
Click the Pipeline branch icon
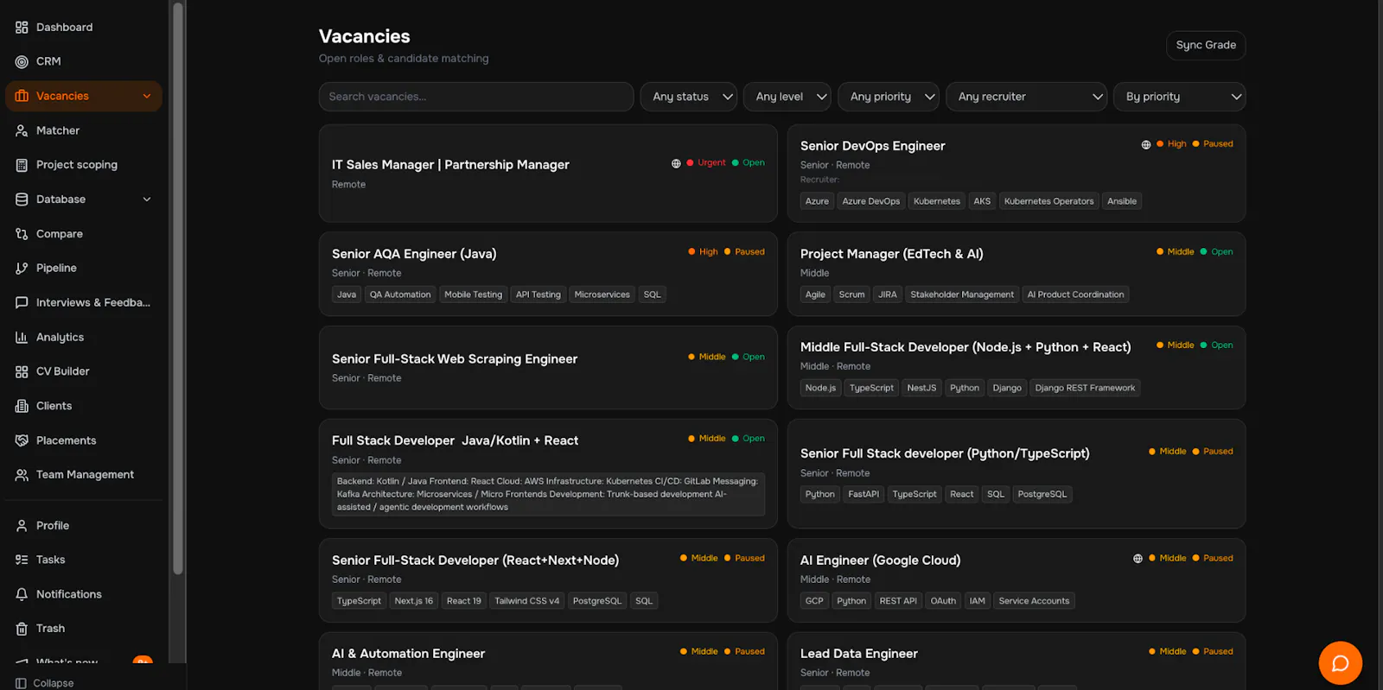[x=22, y=269]
